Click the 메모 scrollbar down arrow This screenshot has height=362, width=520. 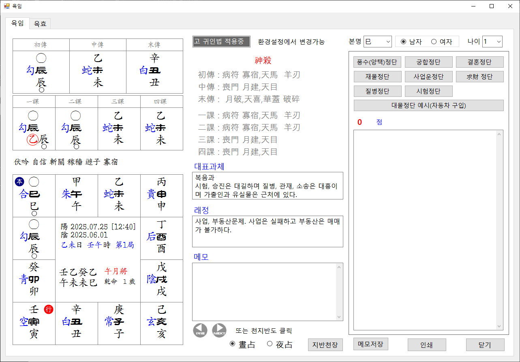click(340, 317)
